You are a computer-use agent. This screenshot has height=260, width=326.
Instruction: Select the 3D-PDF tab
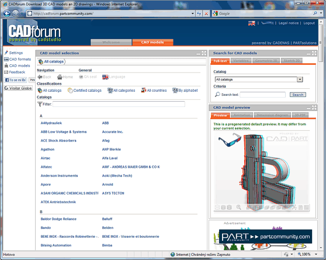point(300,115)
